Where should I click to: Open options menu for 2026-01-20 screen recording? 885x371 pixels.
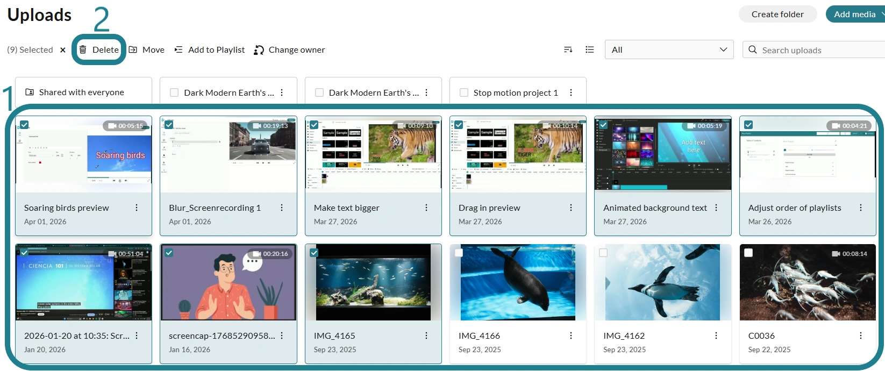(137, 336)
